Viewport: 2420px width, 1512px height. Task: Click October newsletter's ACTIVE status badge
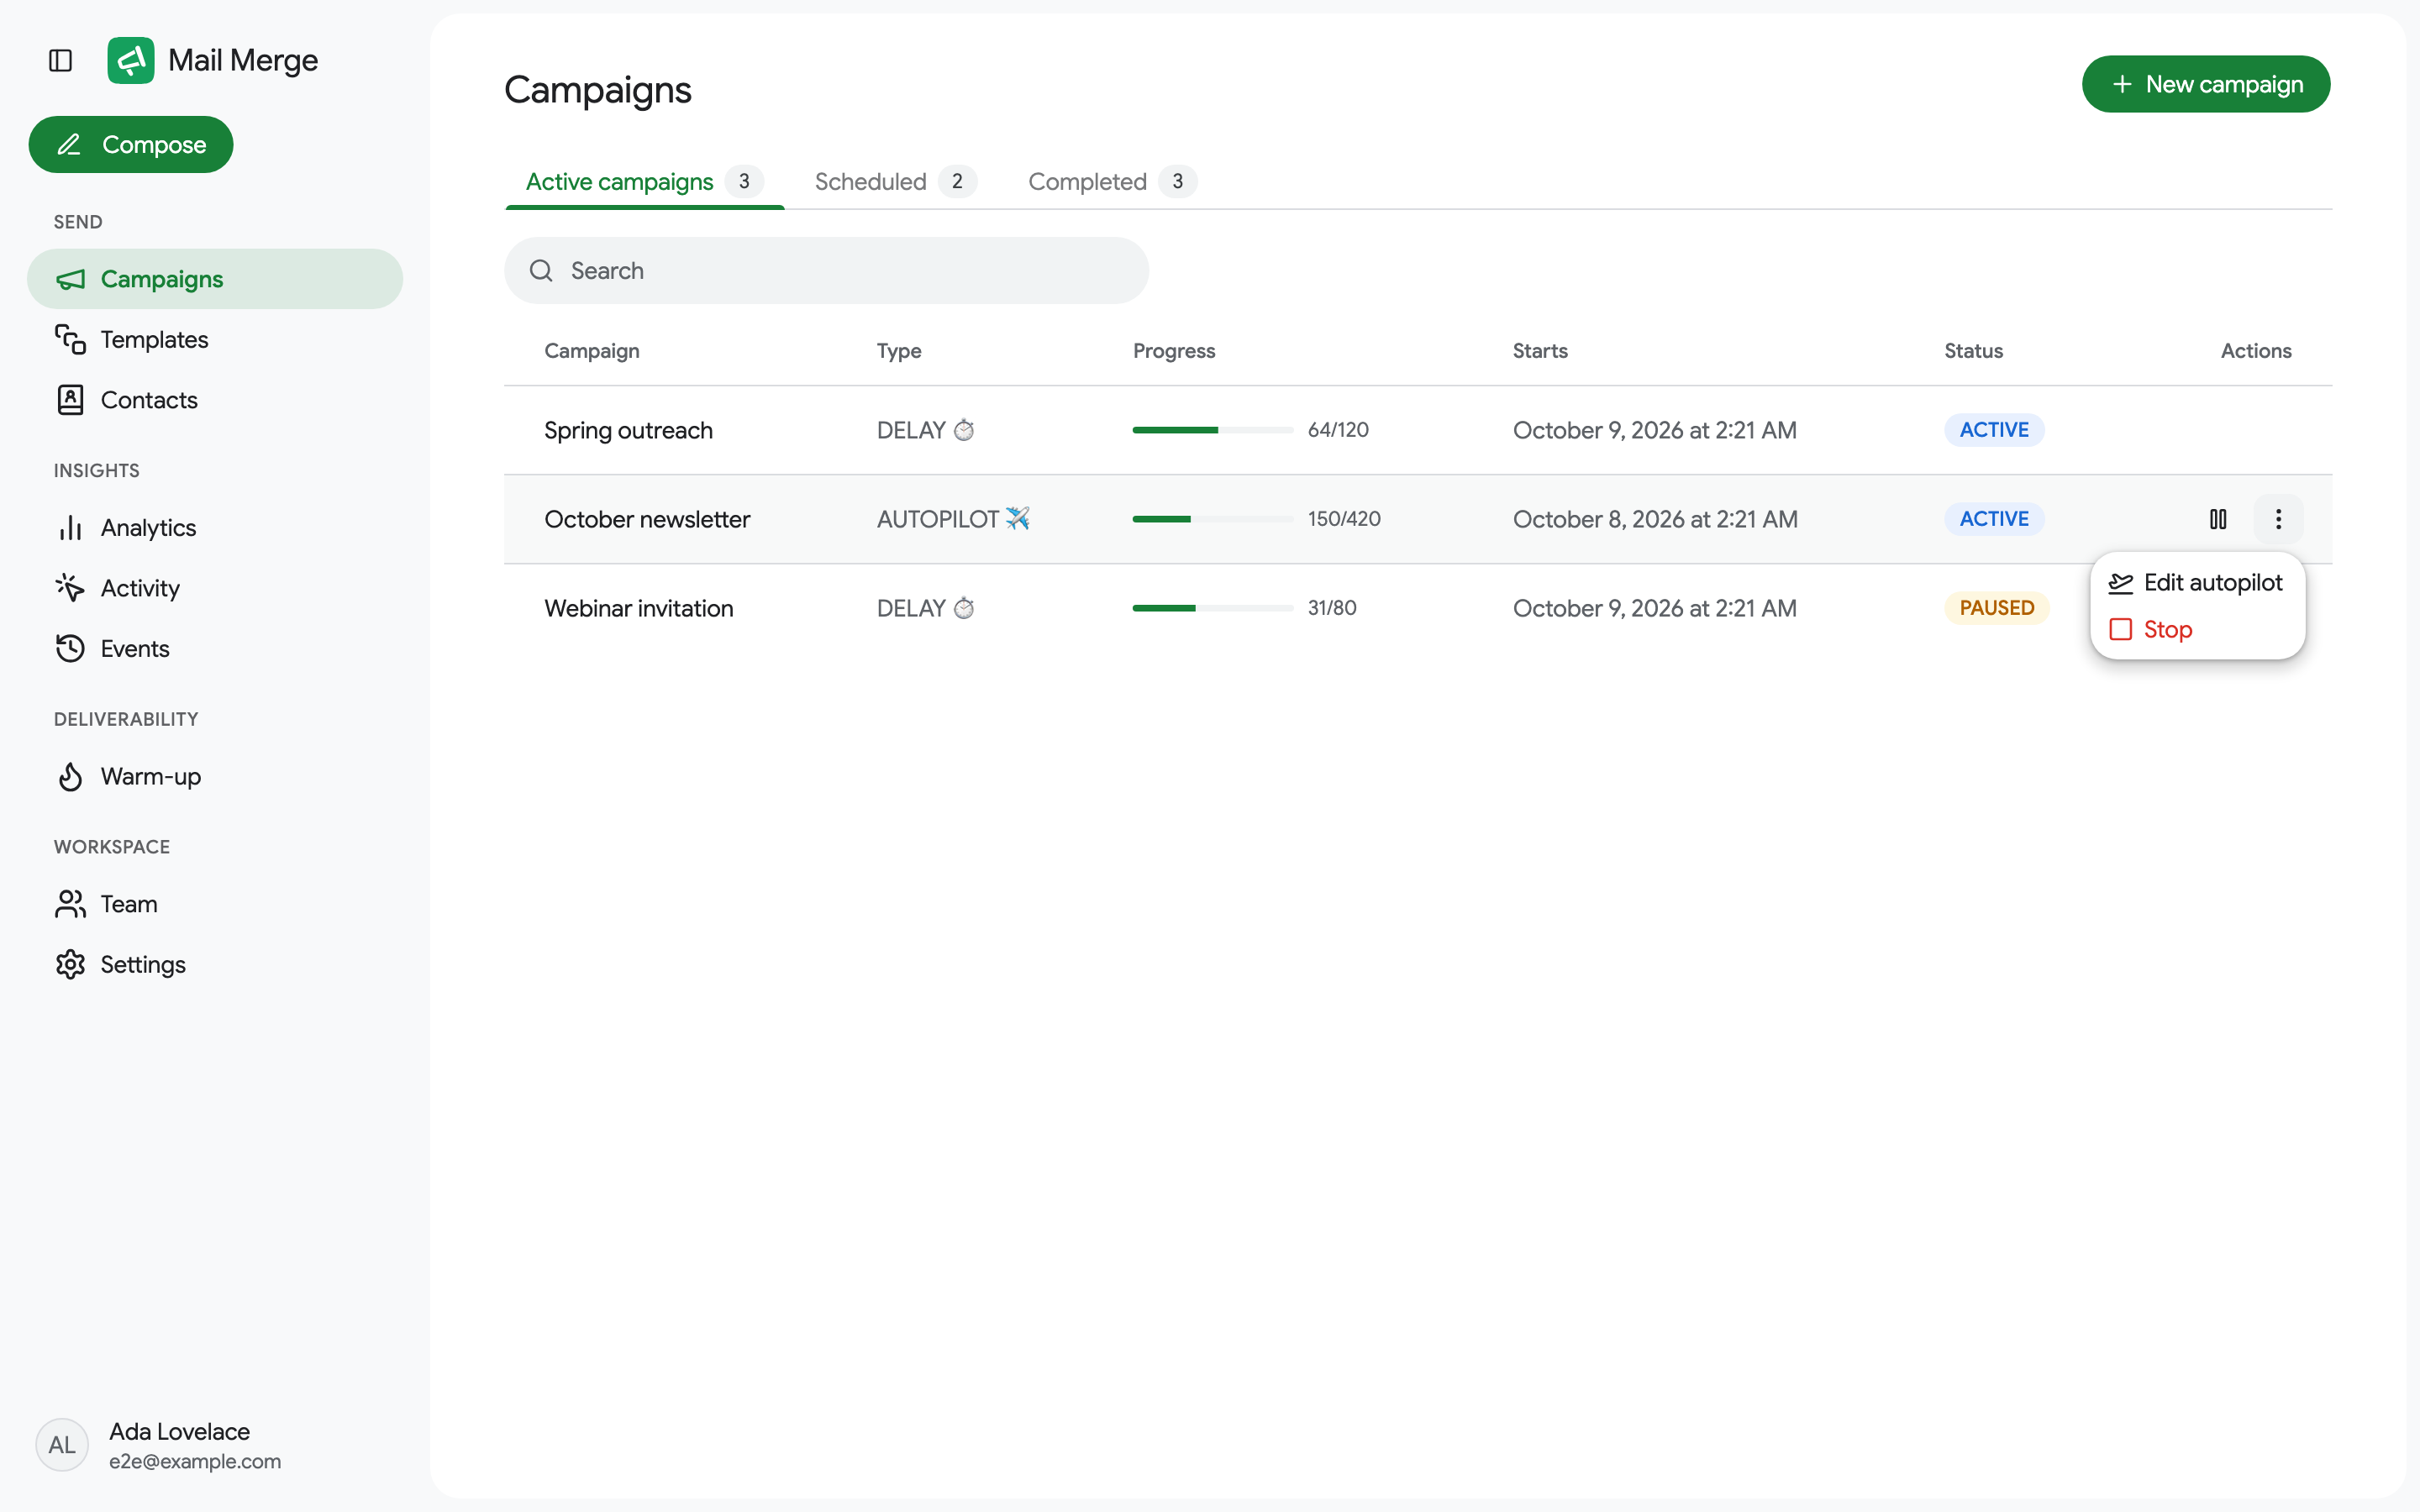coord(1994,519)
